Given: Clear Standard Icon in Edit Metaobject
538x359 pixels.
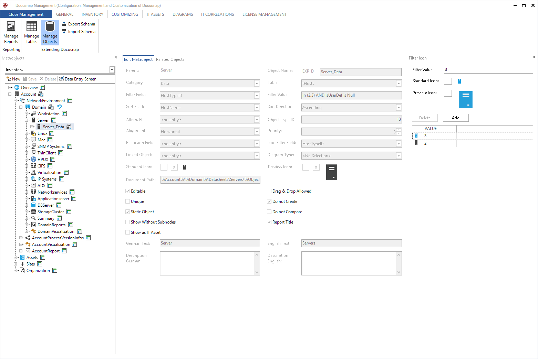Looking at the screenshot, I should 174,167.
